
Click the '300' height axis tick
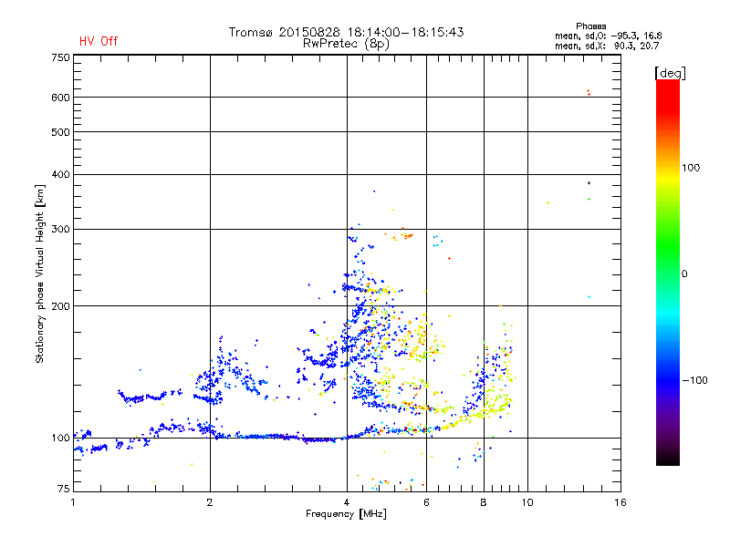(x=60, y=230)
